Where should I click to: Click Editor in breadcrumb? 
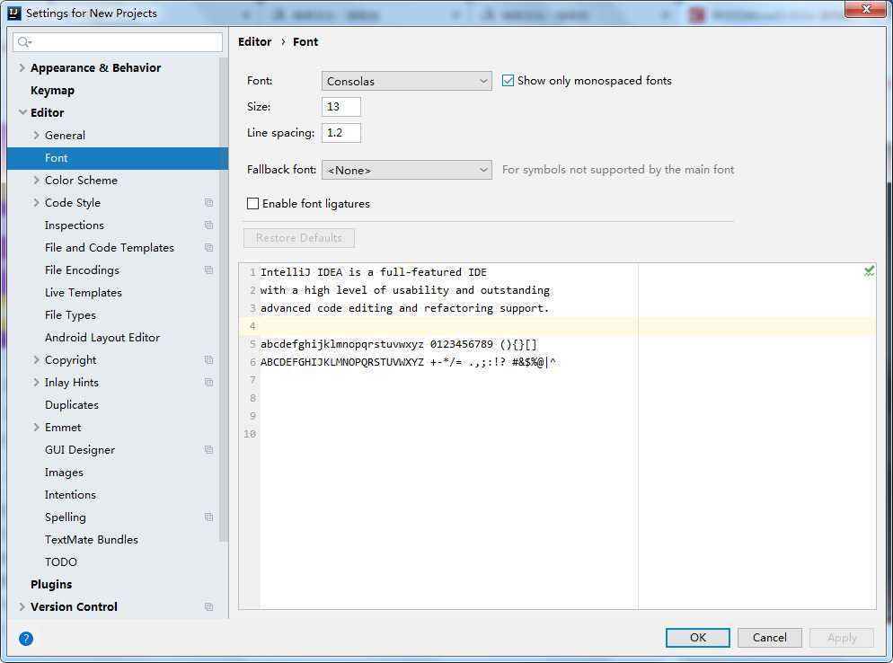pos(254,41)
